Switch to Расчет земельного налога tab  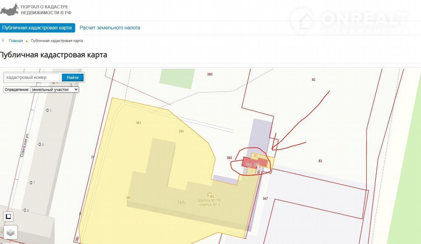coord(110,28)
